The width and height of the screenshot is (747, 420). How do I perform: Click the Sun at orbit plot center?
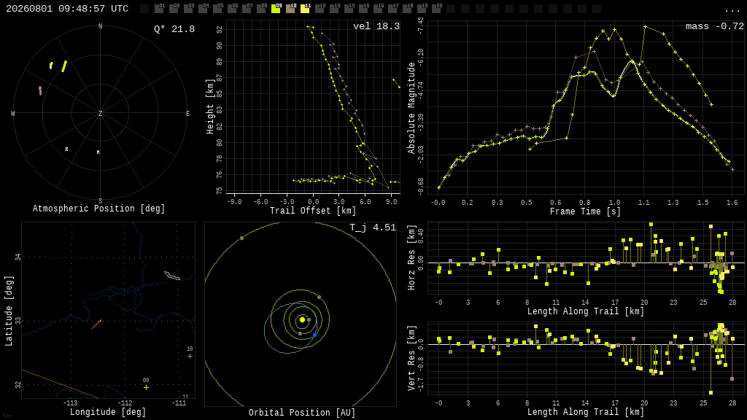[302, 320]
